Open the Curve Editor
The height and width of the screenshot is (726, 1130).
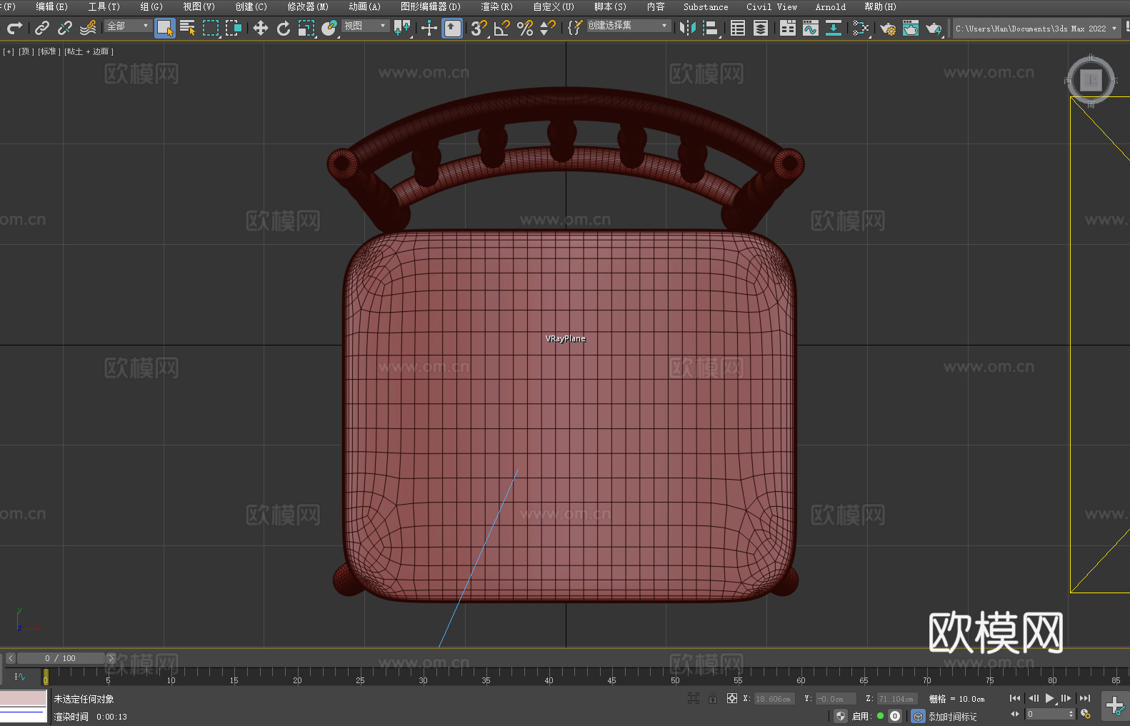tap(811, 28)
